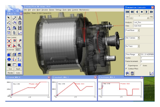Click the window layout tool icon
Screen dimensions: 160x107
pos(14,65)
